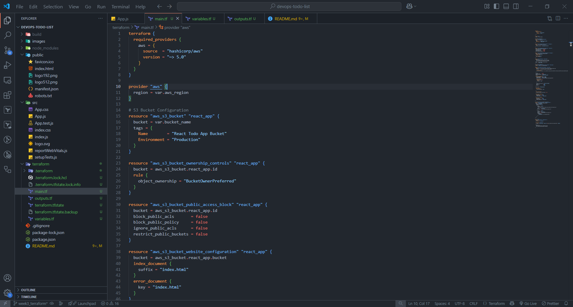Click the Copilot status icon in status bar
The width and height of the screenshot is (573, 307).
pos(512,303)
